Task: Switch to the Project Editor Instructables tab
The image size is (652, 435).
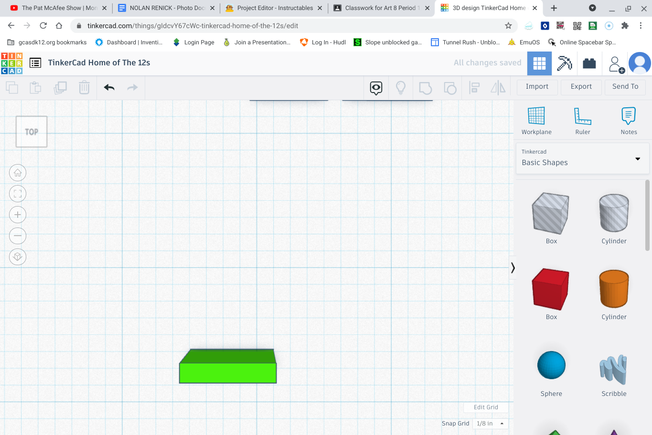Action: tap(270, 8)
